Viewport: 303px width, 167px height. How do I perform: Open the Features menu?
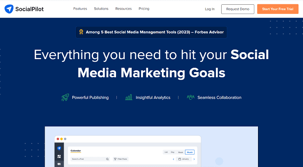point(80,9)
